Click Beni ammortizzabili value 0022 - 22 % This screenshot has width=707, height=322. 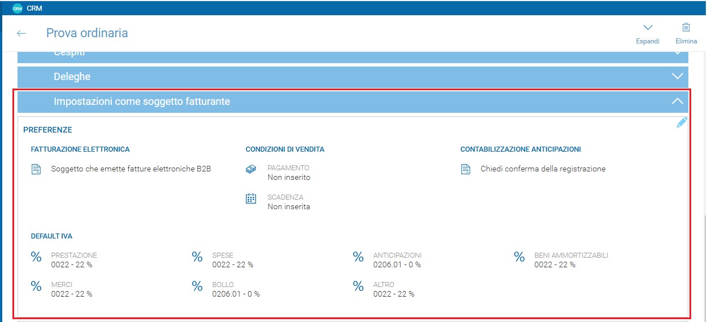554,264
